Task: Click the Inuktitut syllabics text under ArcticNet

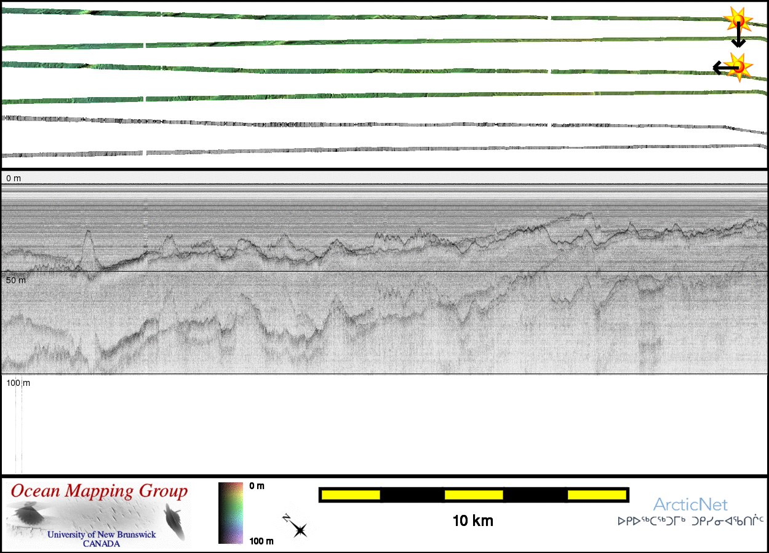Action: pyautogui.click(x=690, y=522)
